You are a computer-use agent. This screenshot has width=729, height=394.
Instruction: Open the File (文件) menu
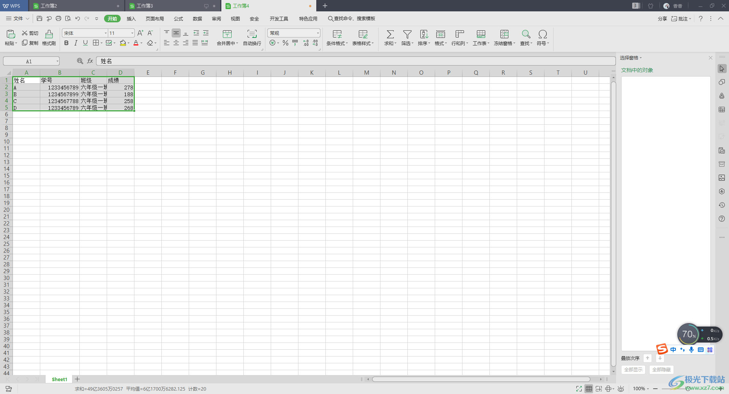click(x=17, y=18)
